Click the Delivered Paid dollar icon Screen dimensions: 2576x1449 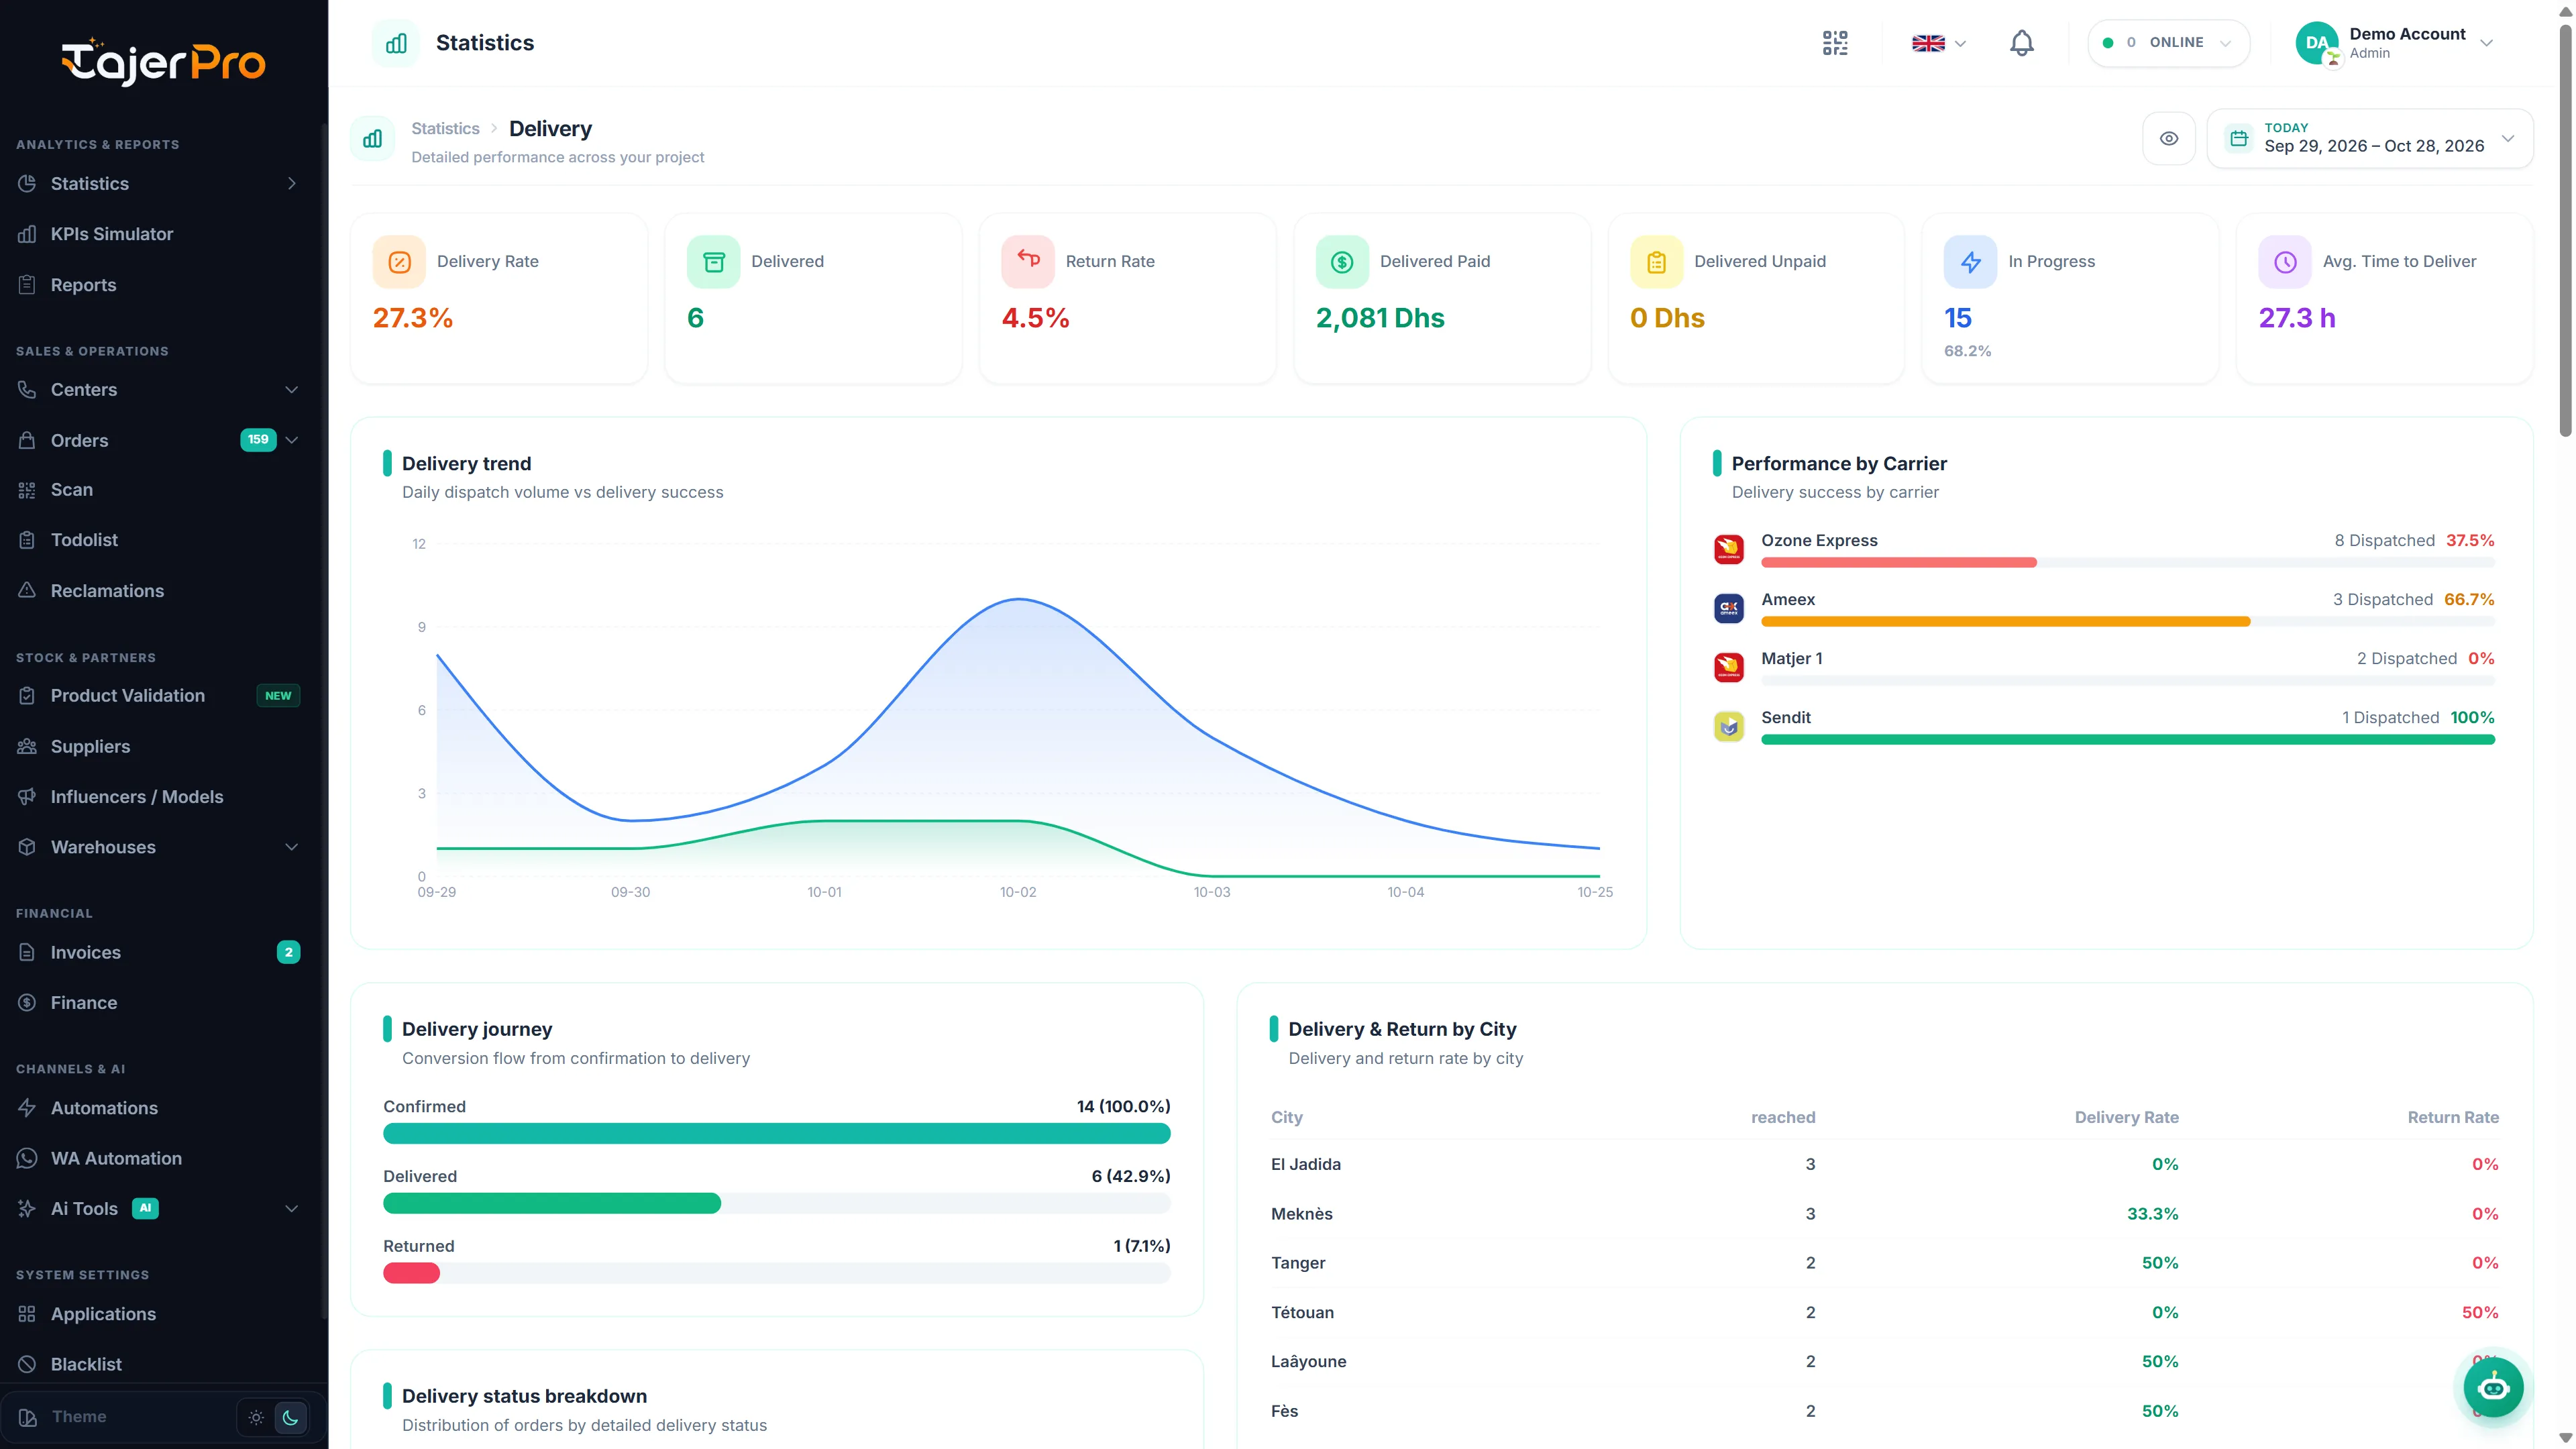tap(1342, 262)
